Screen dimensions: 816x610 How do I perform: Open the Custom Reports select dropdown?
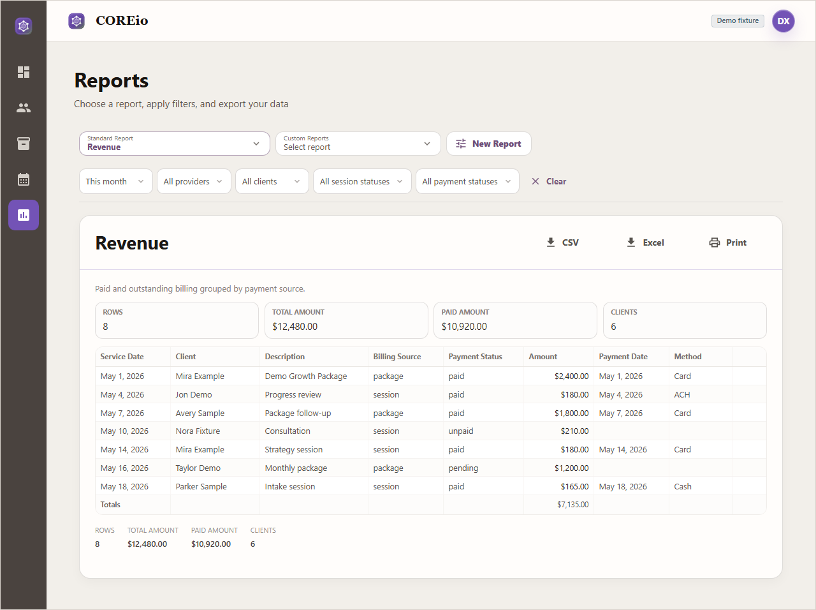[358, 144]
